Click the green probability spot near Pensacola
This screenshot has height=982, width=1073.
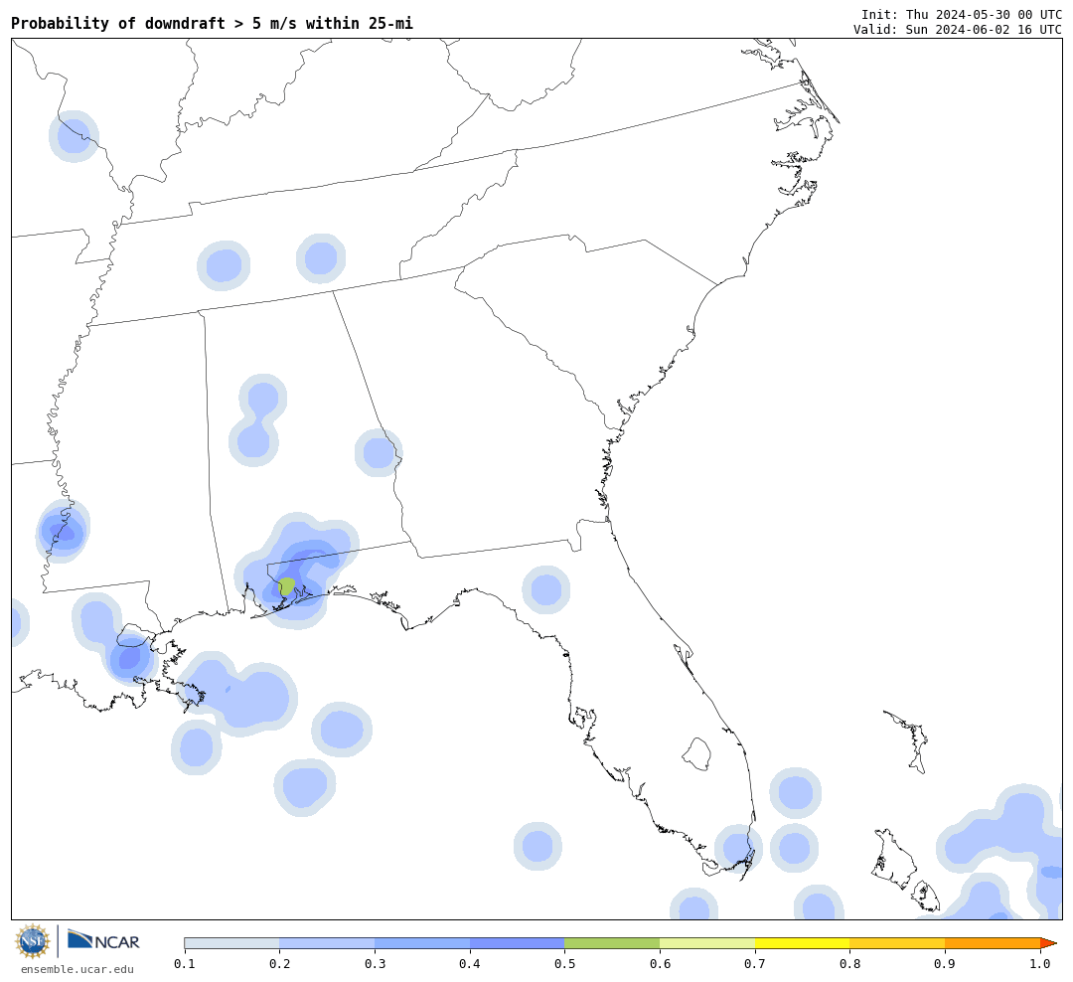click(287, 586)
